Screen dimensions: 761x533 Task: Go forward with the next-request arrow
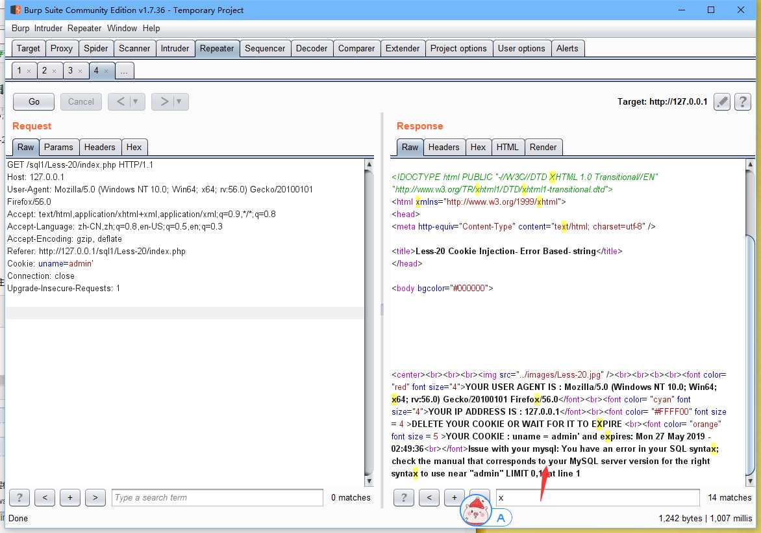pos(164,101)
